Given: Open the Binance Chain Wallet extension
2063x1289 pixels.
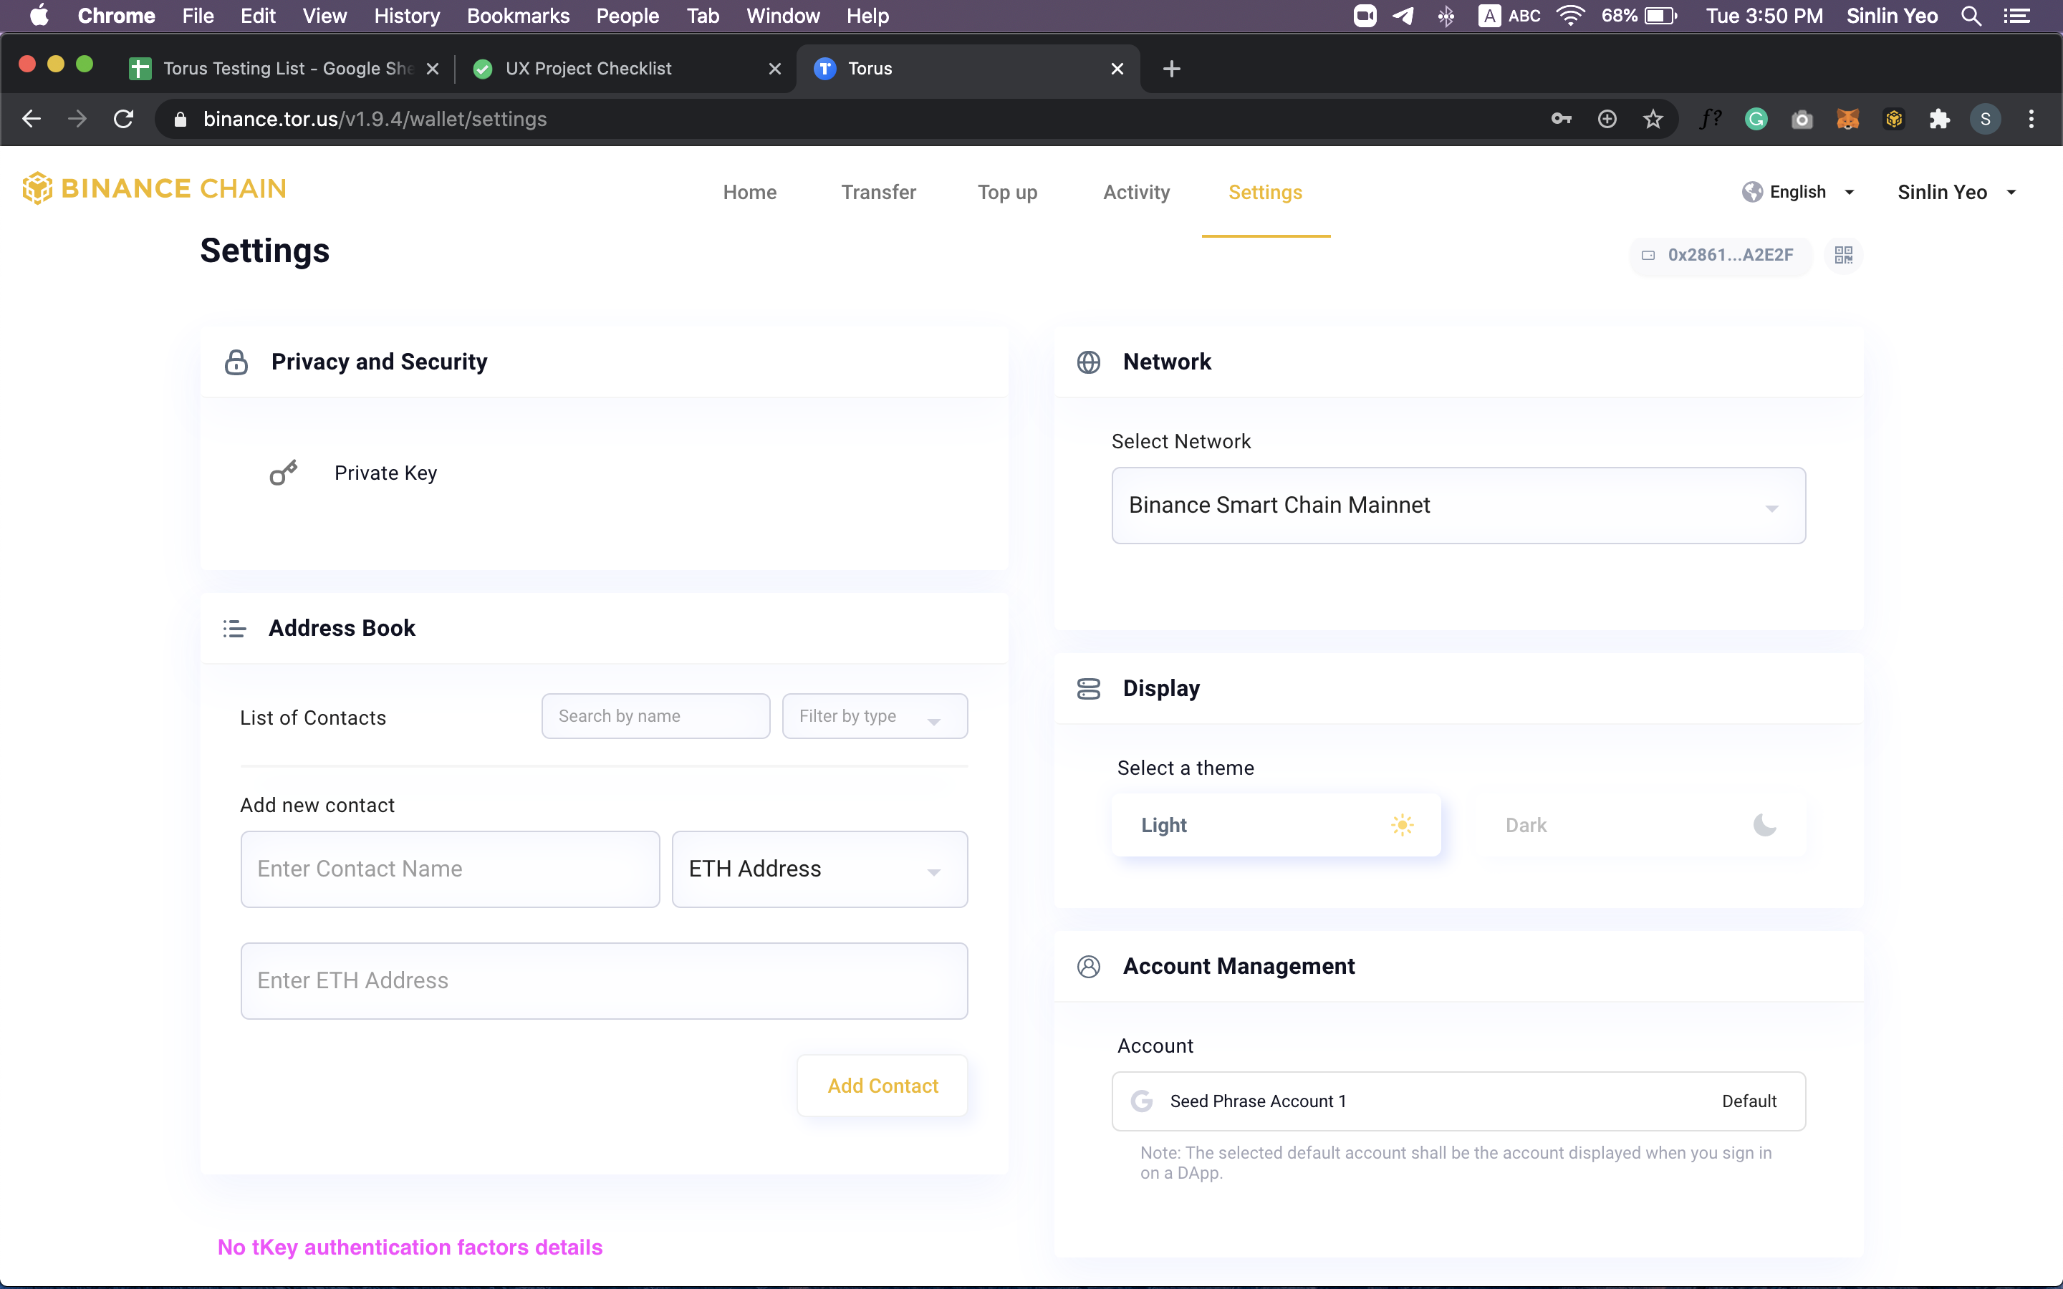Looking at the screenshot, I should click(1894, 120).
